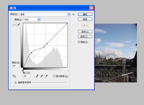The width and height of the screenshot is (144, 105).
Task: Click the 输出 output value field
Action: [16, 66]
